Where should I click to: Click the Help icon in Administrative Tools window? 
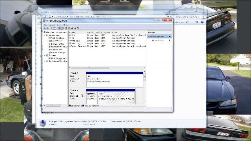(202, 22)
